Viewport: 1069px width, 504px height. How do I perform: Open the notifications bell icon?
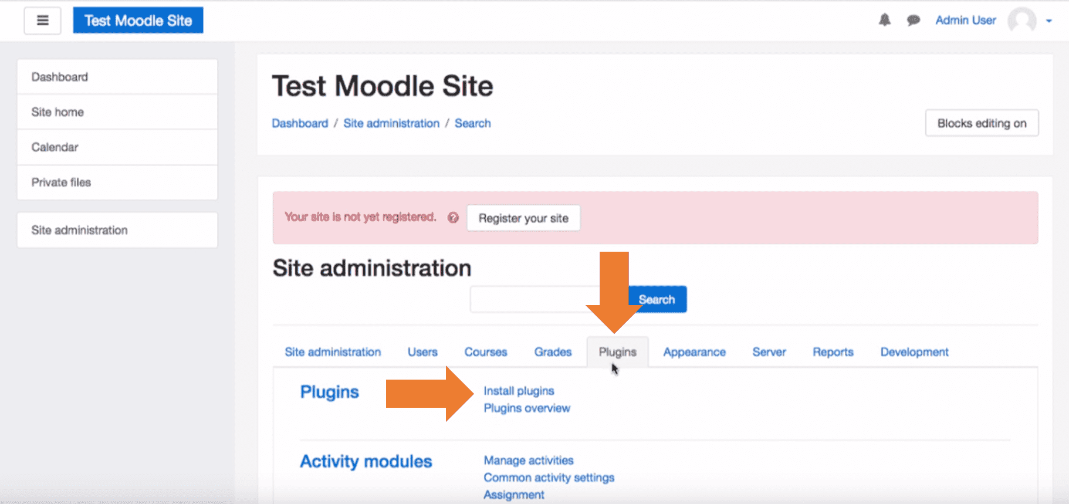(885, 20)
